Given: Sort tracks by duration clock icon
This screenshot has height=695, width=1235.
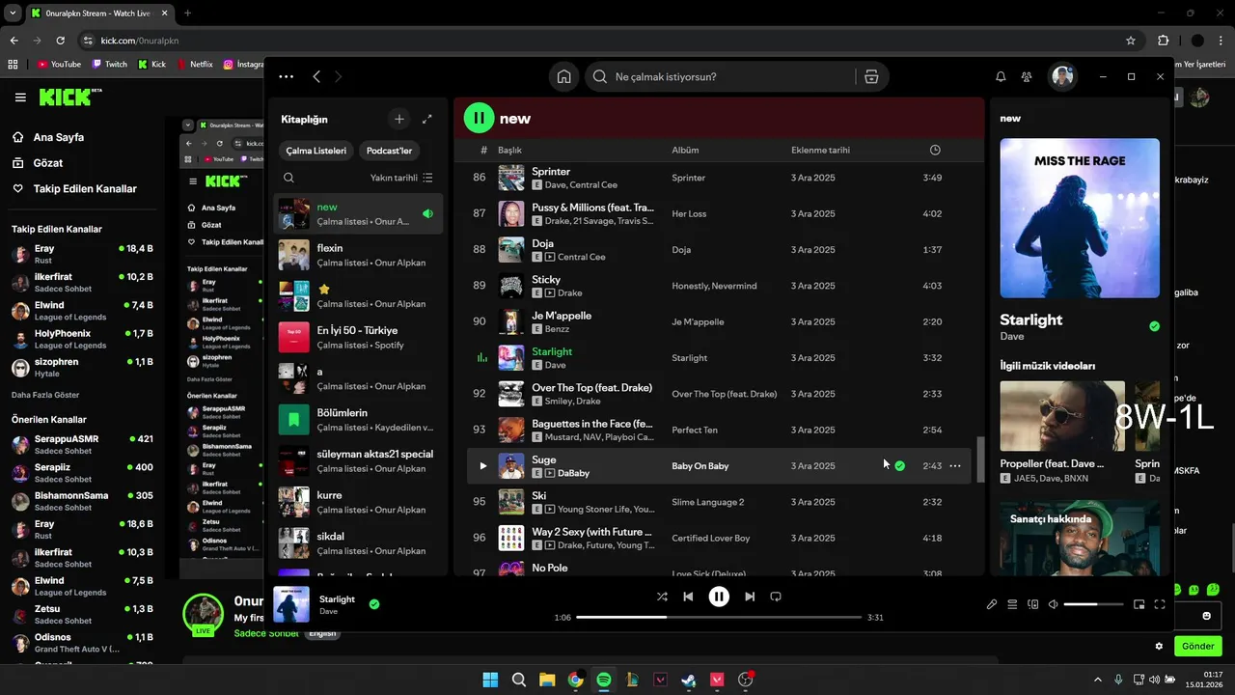Looking at the screenshot, I should click(x=935, y=150).
